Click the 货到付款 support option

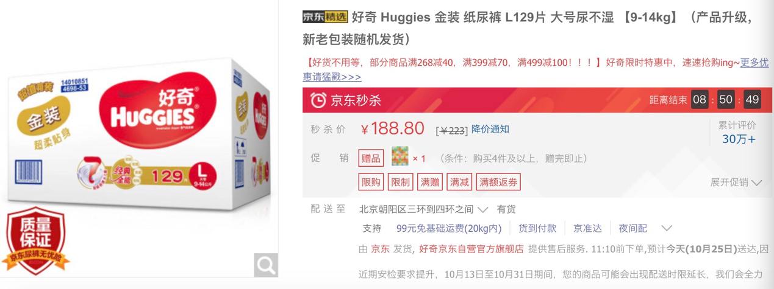(537, 229)
